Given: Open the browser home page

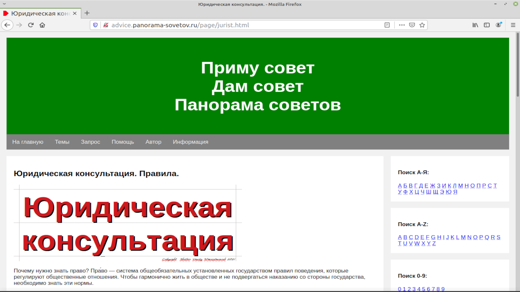Looking at the screenshot, I should coord(42,25).
